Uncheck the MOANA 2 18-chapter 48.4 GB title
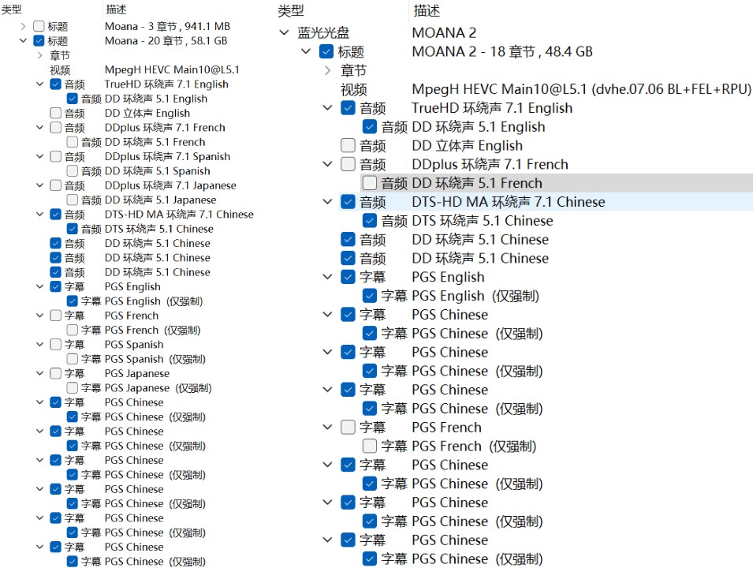 point(326,51)
